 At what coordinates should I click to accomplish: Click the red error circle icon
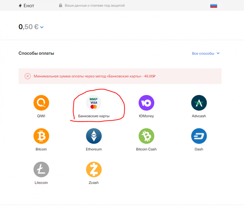click(28, 76)
